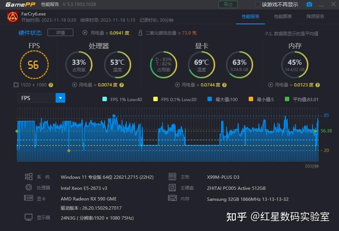Click the memory RAM icon
The height and width of the screenshot is (231, 339).
(x=172, y=198)
